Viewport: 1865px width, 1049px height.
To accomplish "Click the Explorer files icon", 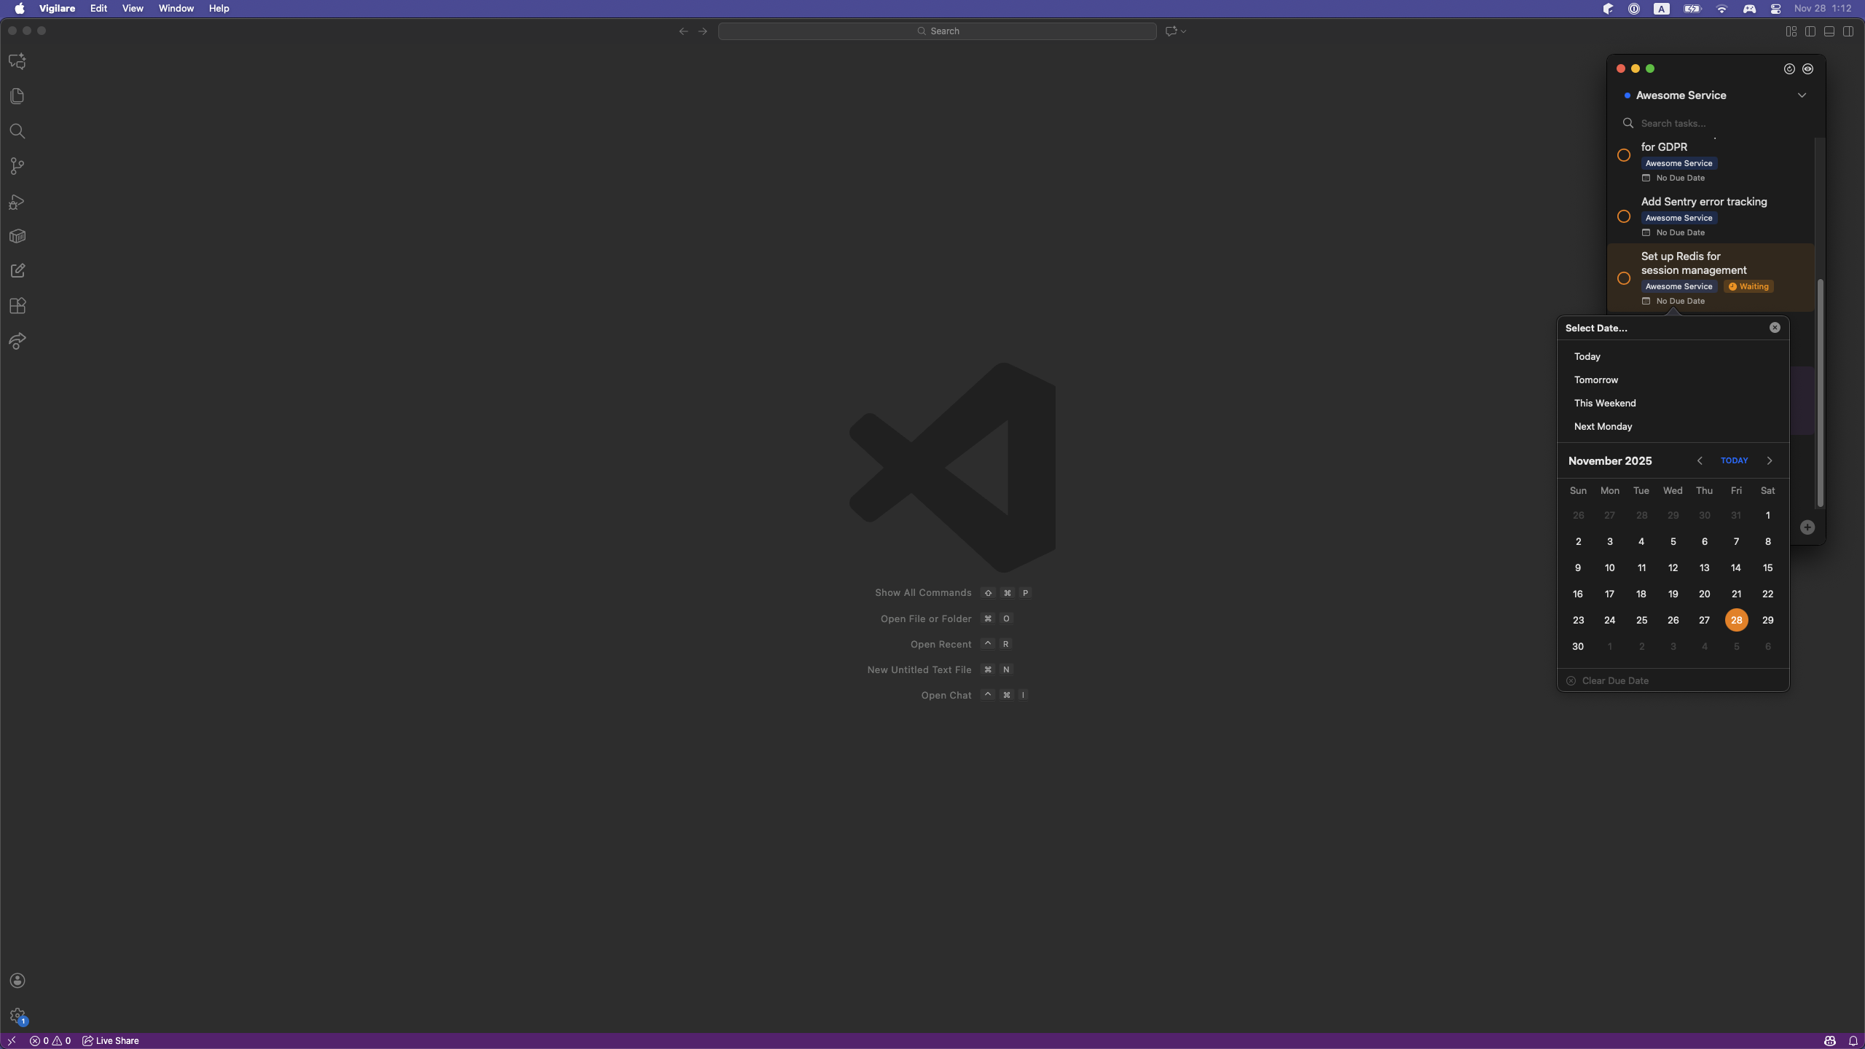I will (x=17, y=96).
